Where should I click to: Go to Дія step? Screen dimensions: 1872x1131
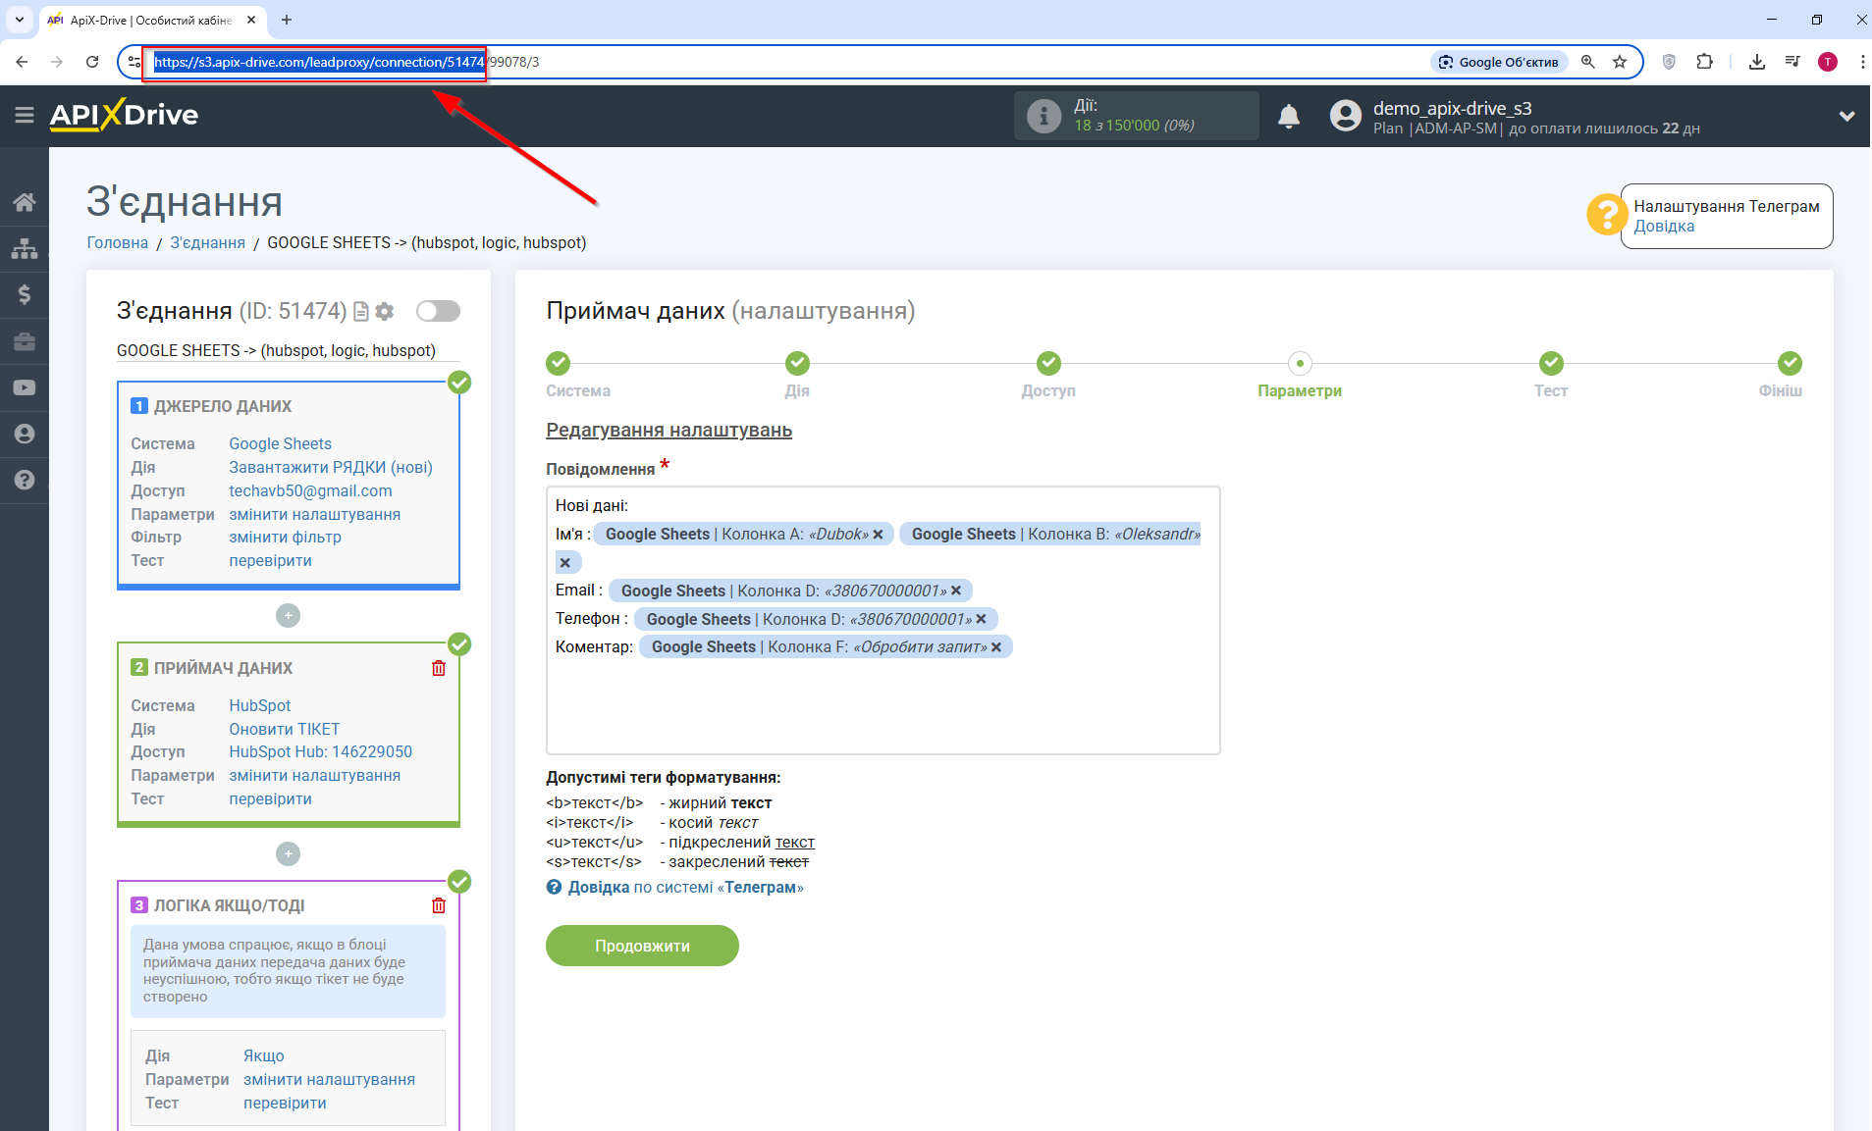tap(797, 363)
